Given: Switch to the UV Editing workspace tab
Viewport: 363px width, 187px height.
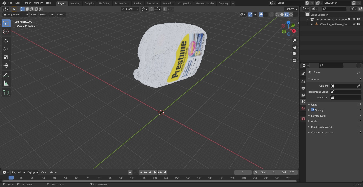Looking at the screenshot, I should pos(104,3).
